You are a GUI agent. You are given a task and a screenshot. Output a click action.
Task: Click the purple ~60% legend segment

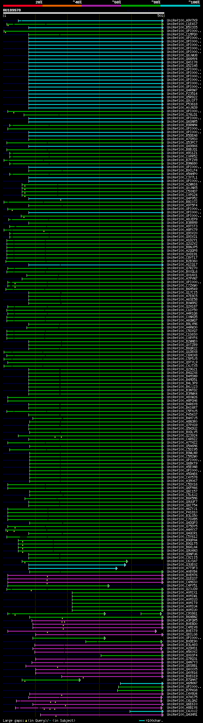[101, 6]
